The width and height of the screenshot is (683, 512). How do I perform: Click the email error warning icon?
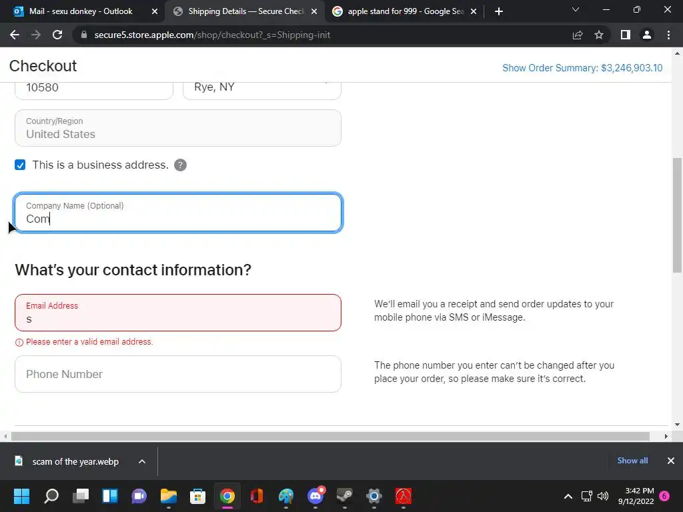[19, 342]
